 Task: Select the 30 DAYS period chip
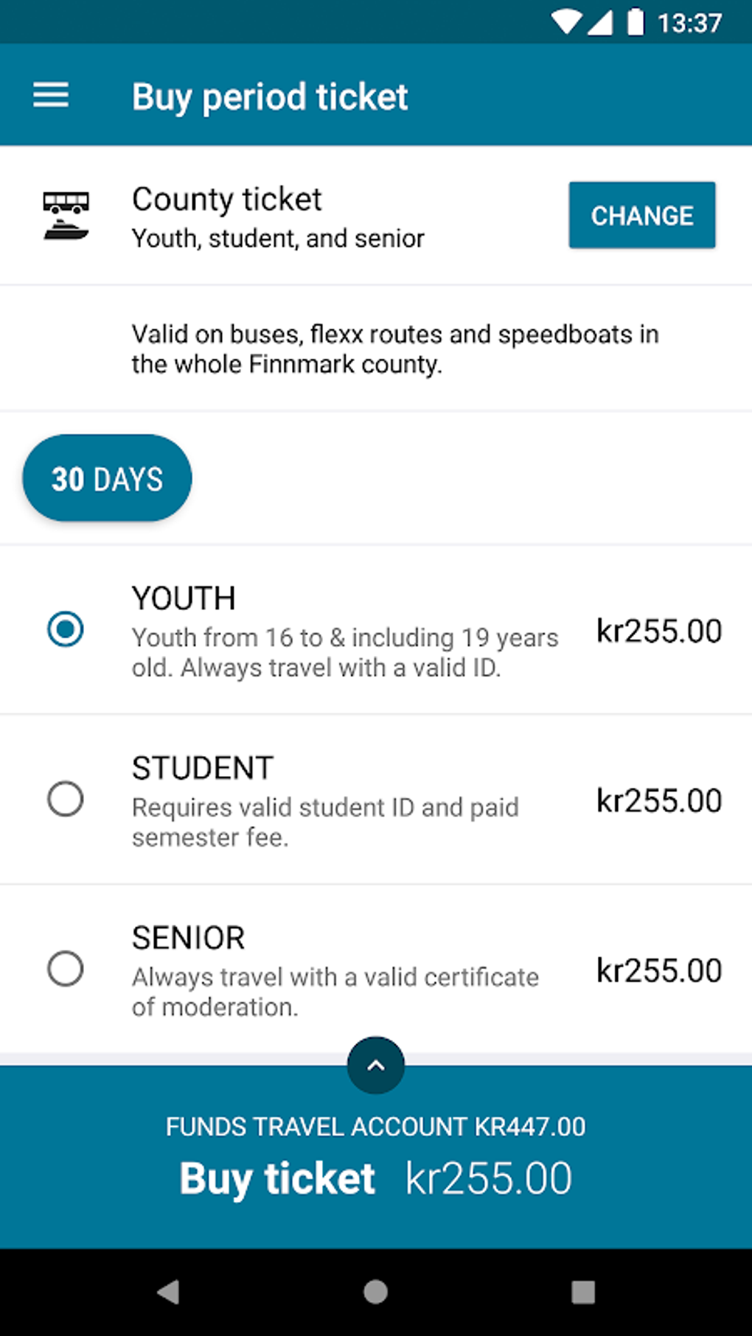point(108,478)
